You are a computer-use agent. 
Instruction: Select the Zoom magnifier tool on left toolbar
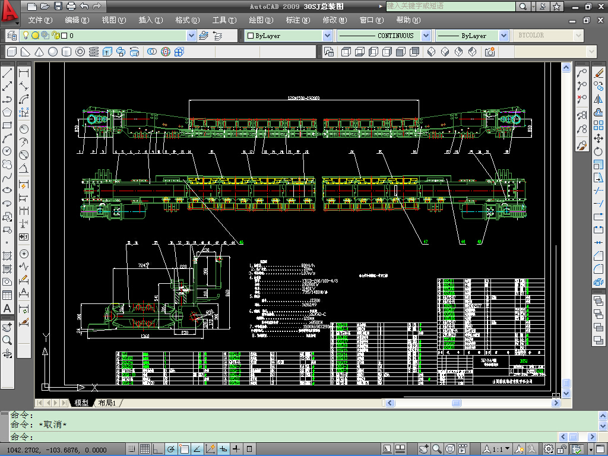tap(7, 340)
